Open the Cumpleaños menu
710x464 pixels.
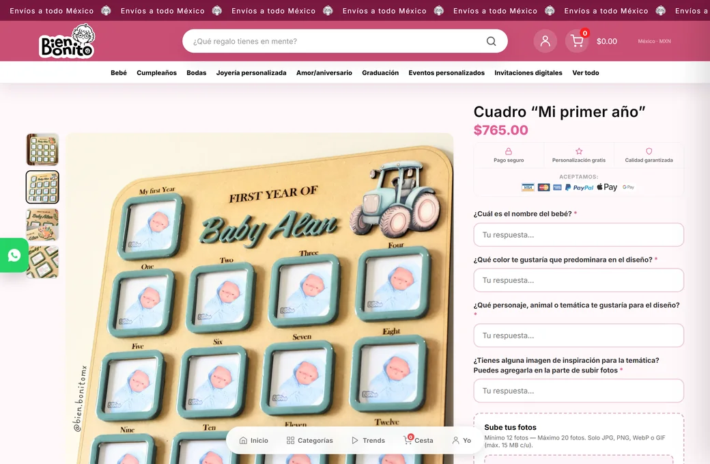coord(156,72)
